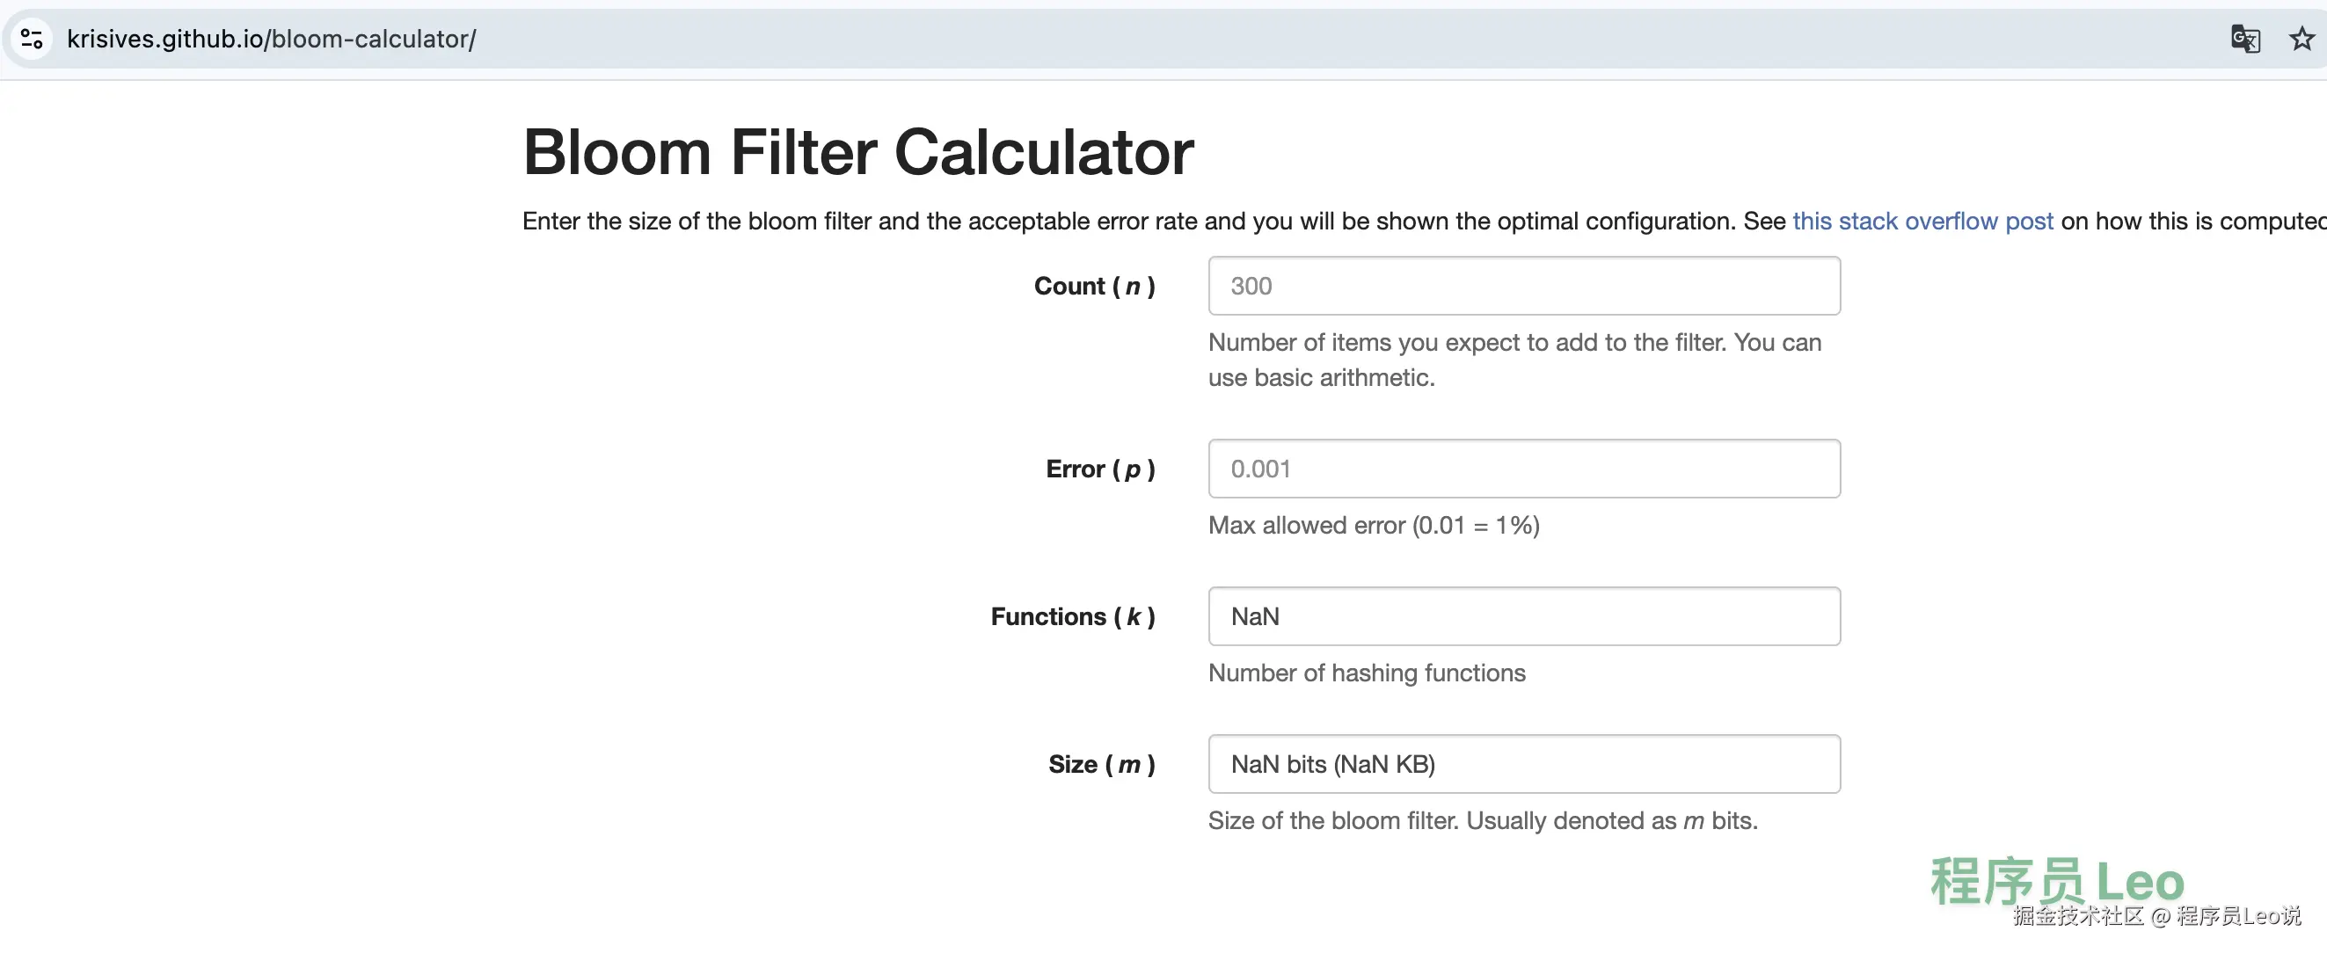Open the Google Translate page icon
The image size is (2327, 953).
[x=2244, y=39]
